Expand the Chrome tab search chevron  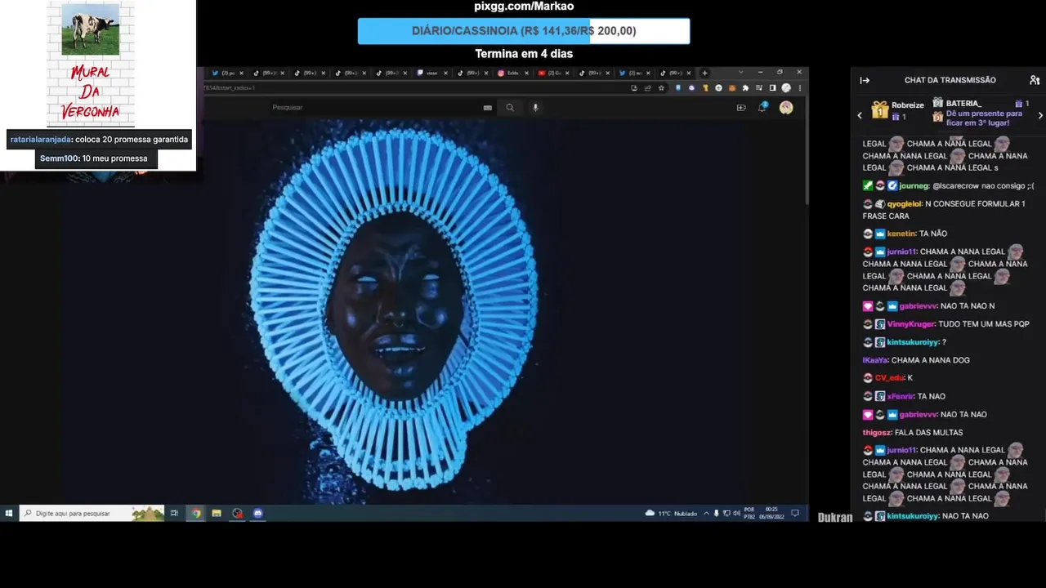(740, 73)
